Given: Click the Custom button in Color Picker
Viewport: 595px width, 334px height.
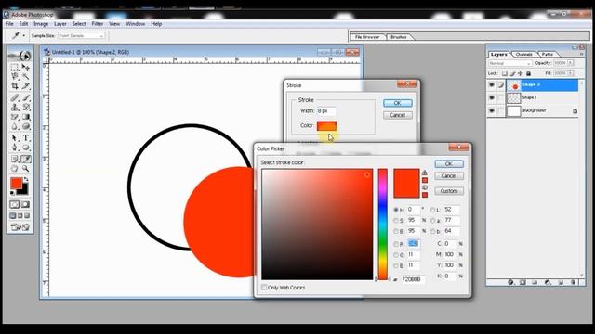Looking at the screenshot, I should [449, 191].
